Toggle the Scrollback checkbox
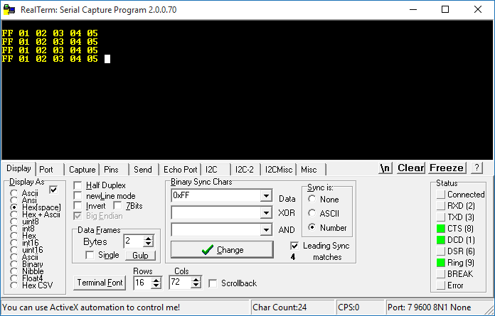This screenshot has height=316, width=495. (x=213, y=283)
